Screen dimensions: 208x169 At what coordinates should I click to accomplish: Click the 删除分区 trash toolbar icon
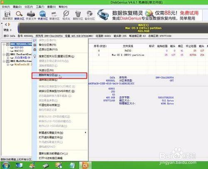78,15
